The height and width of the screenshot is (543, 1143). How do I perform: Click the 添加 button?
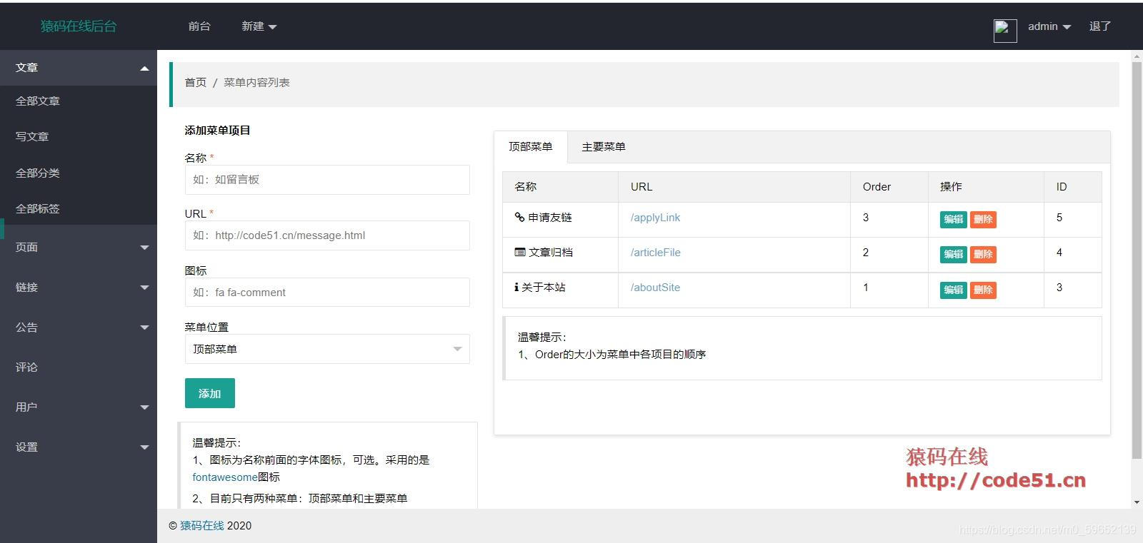(x=210, y=393)
